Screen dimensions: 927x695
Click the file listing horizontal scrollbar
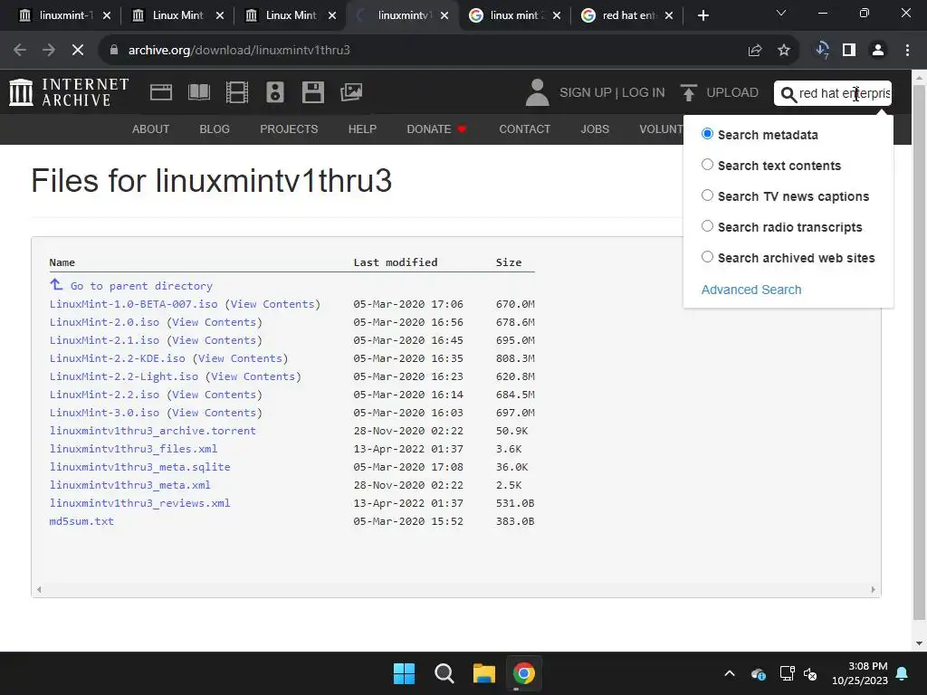[x=456, y=589]
